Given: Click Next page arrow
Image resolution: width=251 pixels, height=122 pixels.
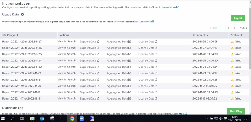Looking at the screenshot, I should pos(243,28).
